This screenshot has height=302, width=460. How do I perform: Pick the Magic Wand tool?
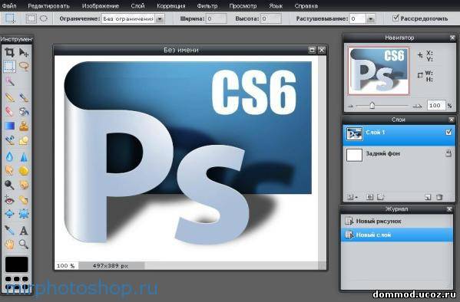[10, 81]
